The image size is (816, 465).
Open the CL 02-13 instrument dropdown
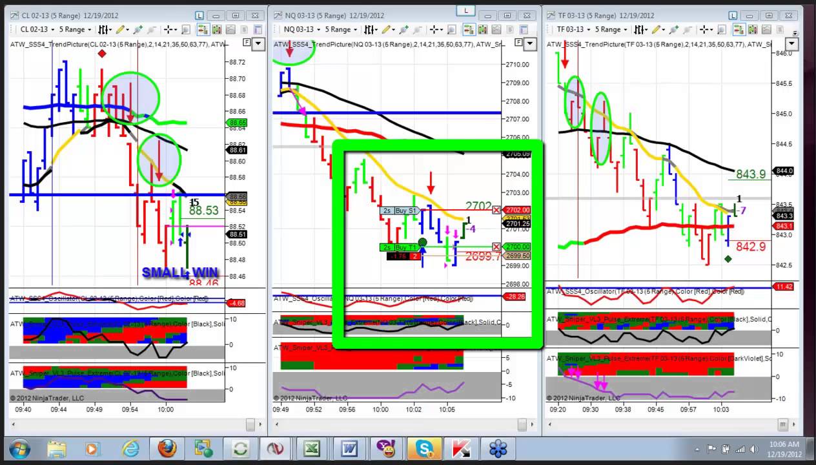pyautogui.click(x=37, y=29)
